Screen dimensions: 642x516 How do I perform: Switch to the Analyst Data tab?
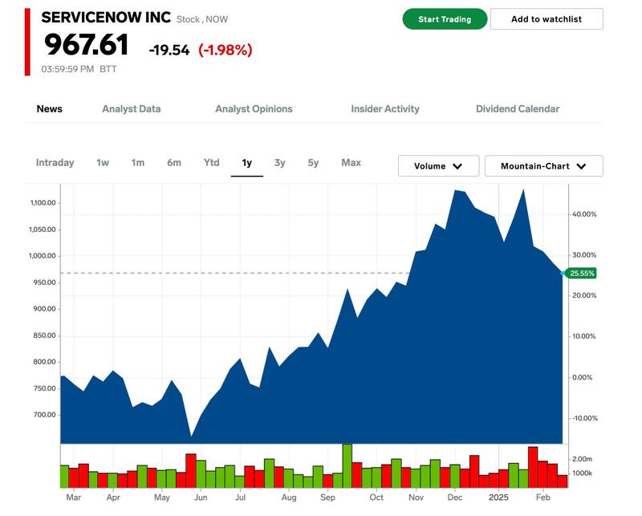tap(132, 109)
